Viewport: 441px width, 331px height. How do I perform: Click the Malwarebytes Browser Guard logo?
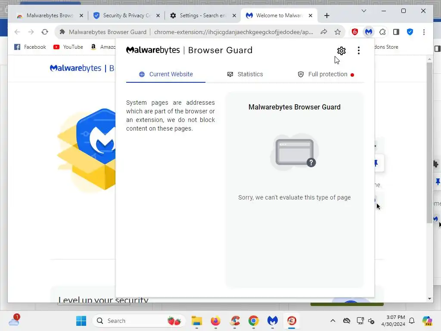(189, 50)
